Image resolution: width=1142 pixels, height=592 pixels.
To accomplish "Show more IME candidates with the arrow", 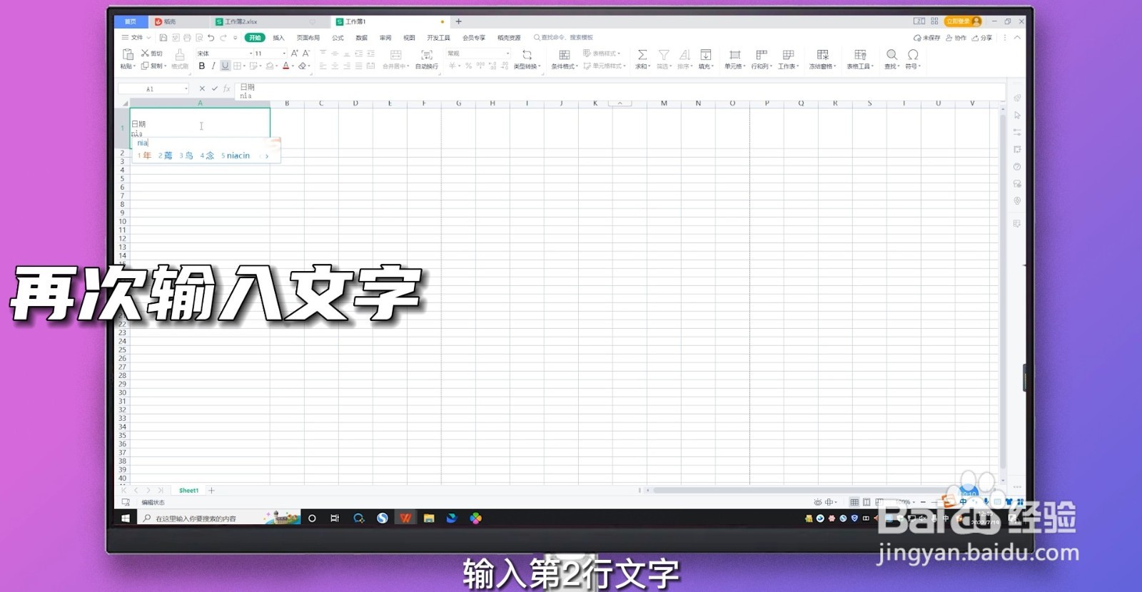I will tap(267, 155).
